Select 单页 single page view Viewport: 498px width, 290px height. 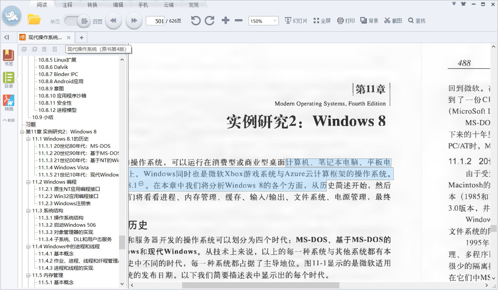click(55, 22)
